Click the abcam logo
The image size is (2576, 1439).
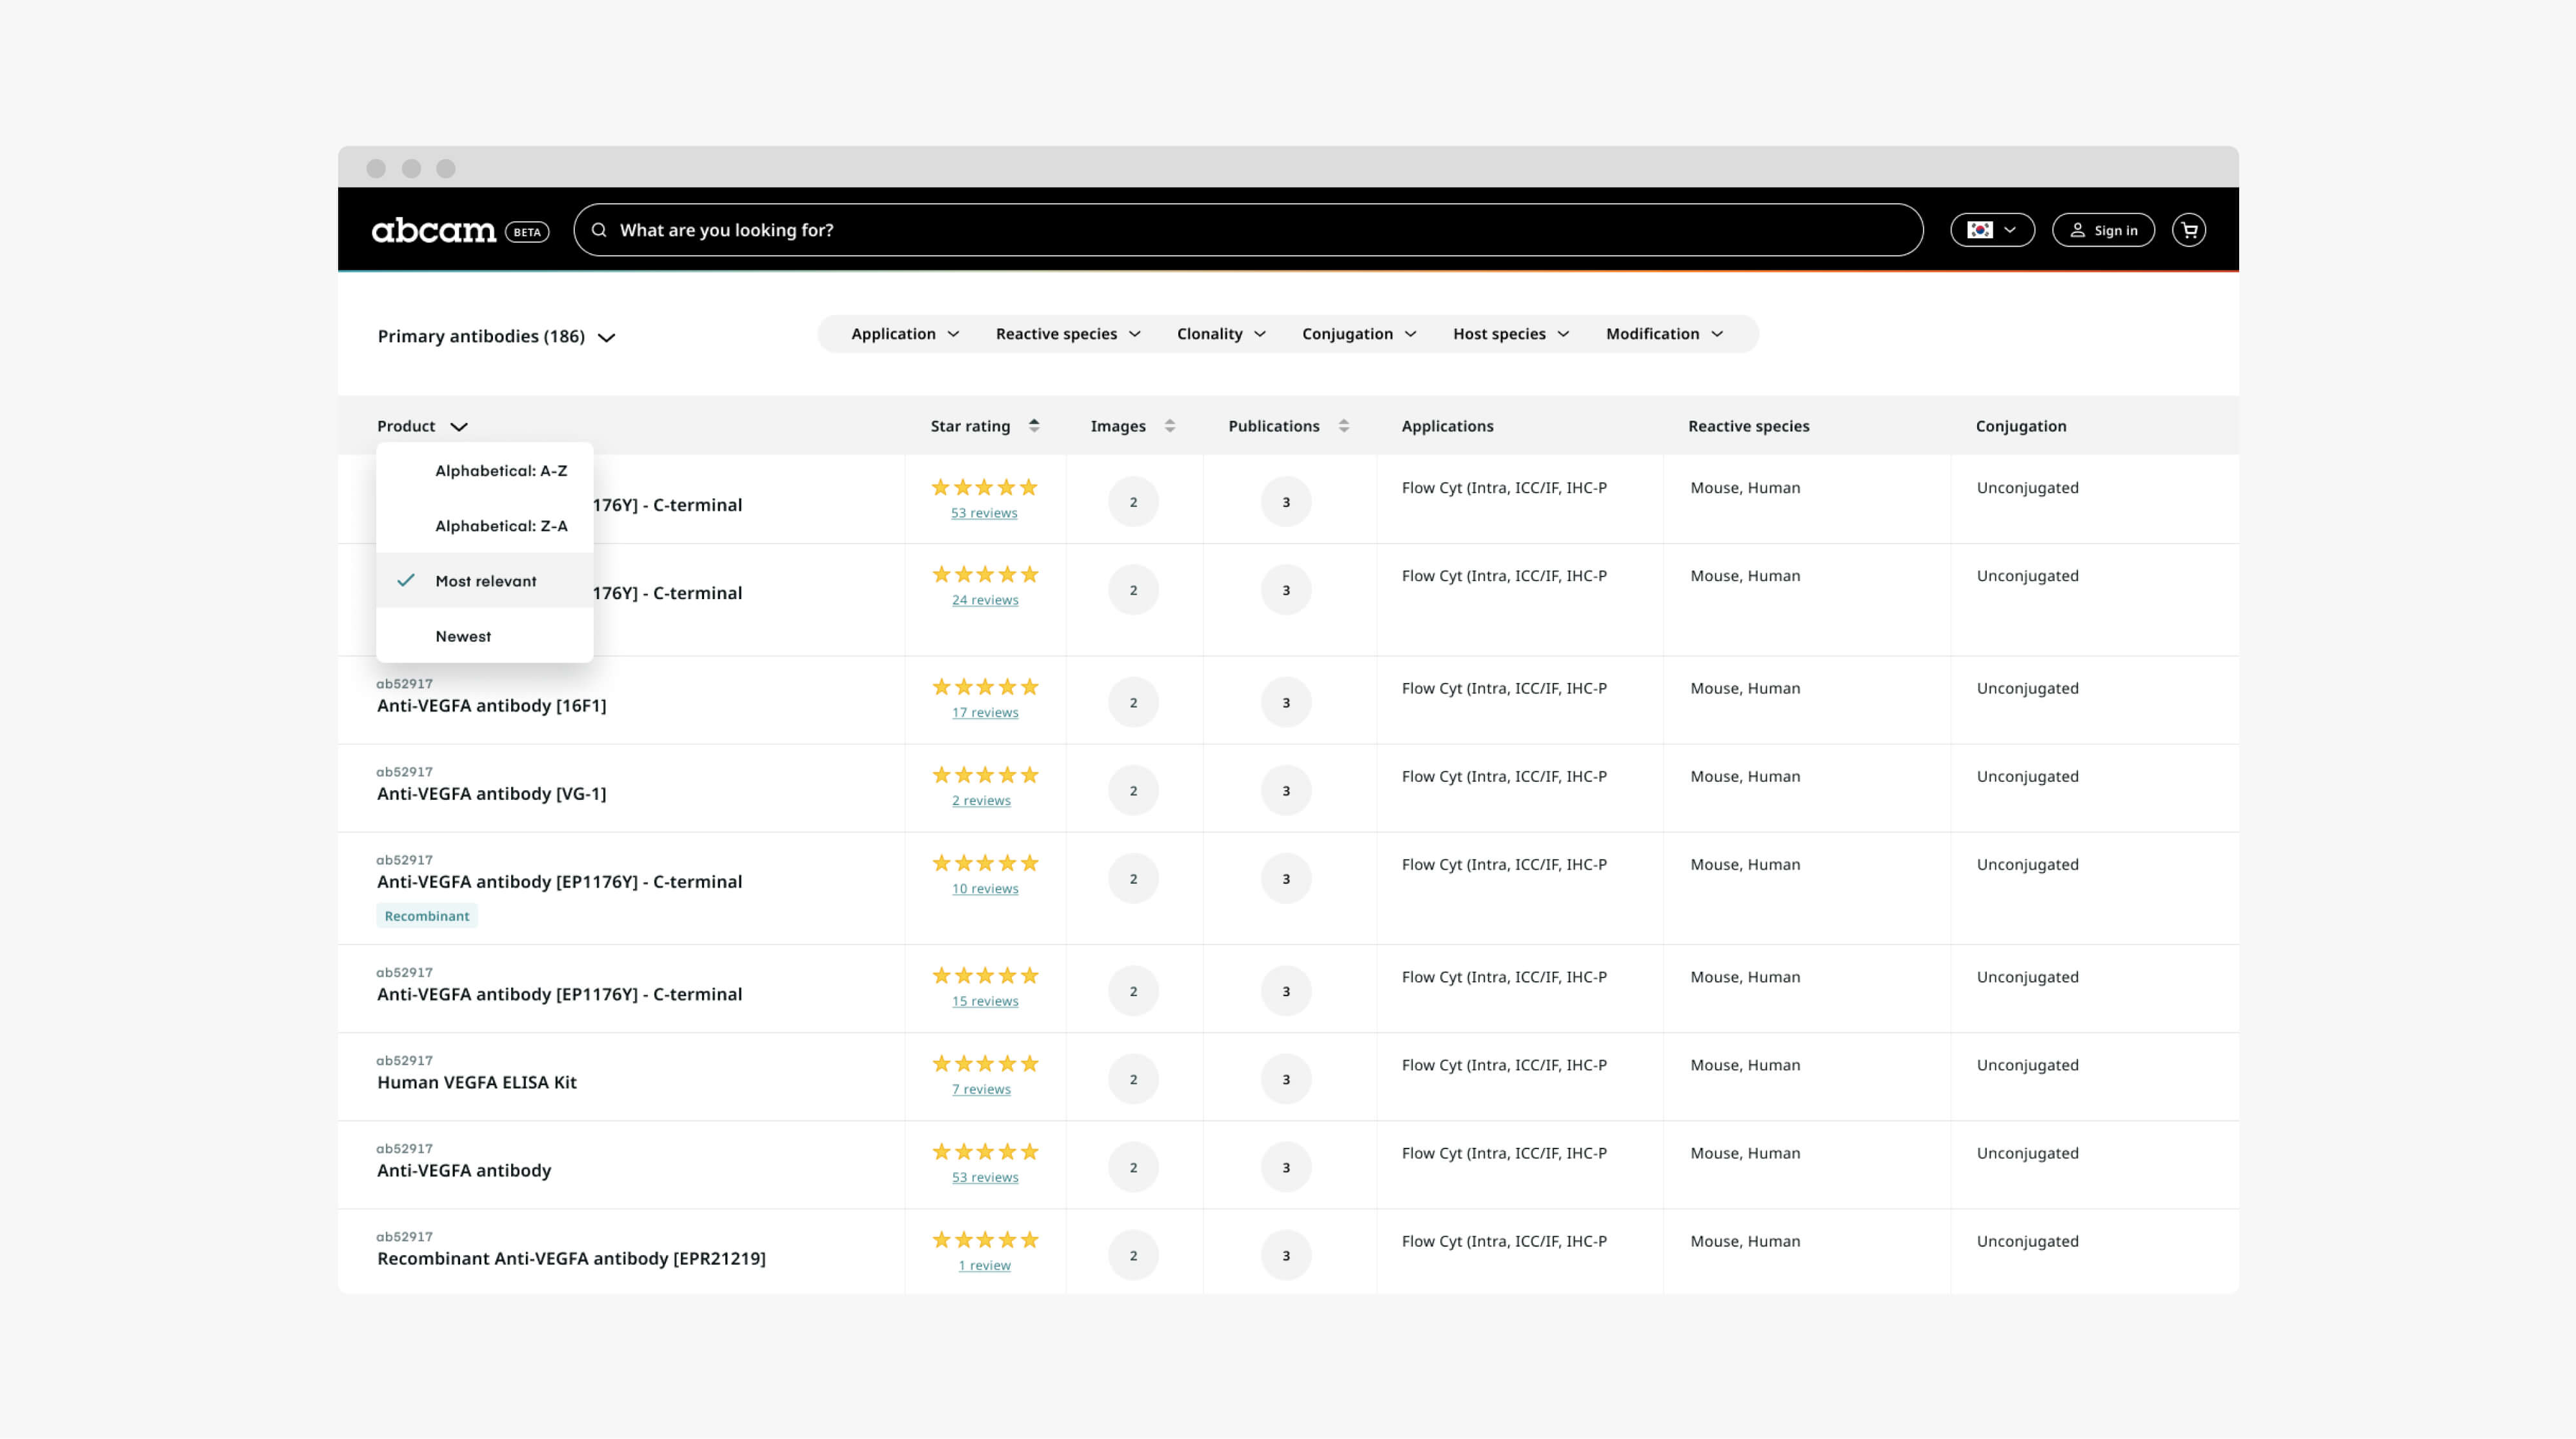[433, 230]
